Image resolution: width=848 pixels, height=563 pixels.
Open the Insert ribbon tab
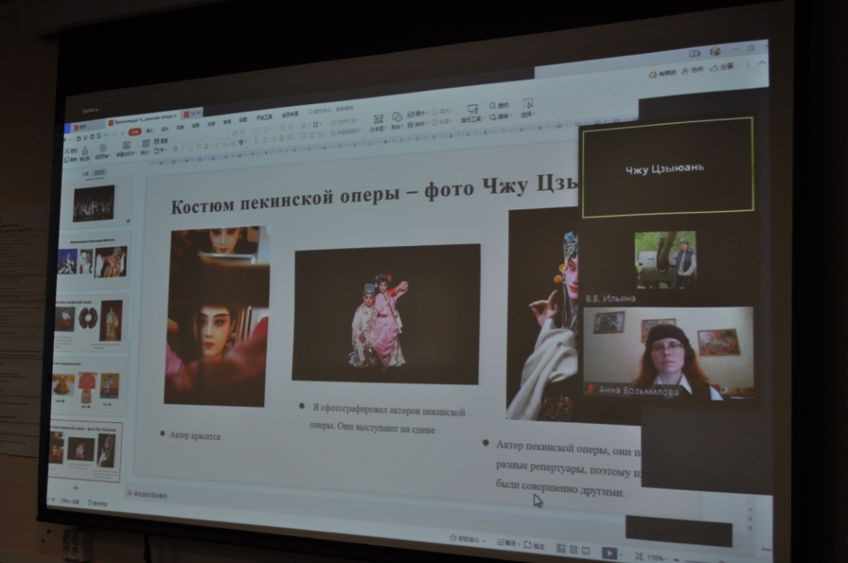pos(149,130)
